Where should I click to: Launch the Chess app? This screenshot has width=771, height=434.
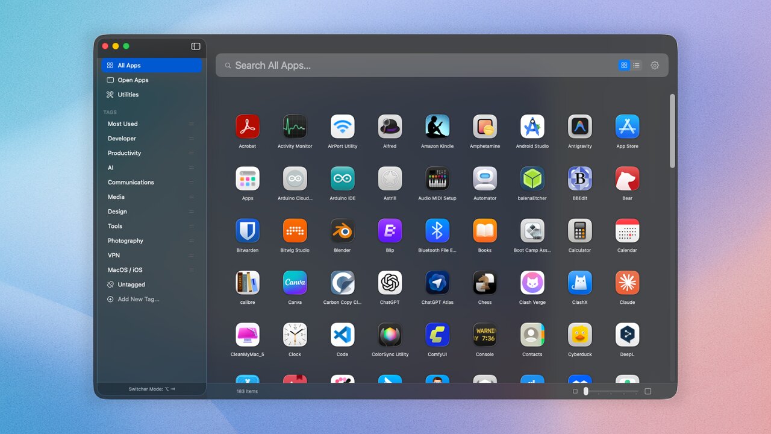point(485,283)
